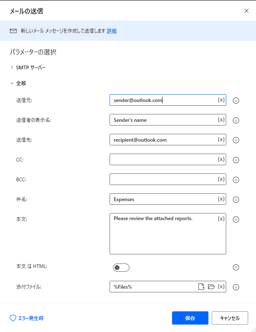Click the 添付ファイル: label
Image resolution: width=256 pixels, height=332 pixels.
click(x=29, y=287)
